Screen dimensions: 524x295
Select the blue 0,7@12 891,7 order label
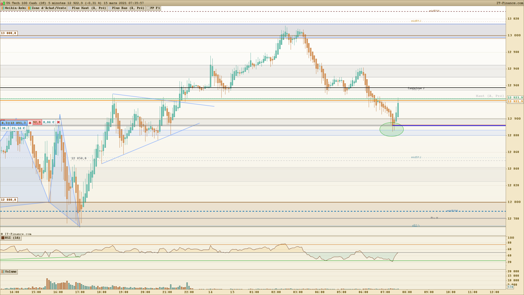[x=14, y=123]
